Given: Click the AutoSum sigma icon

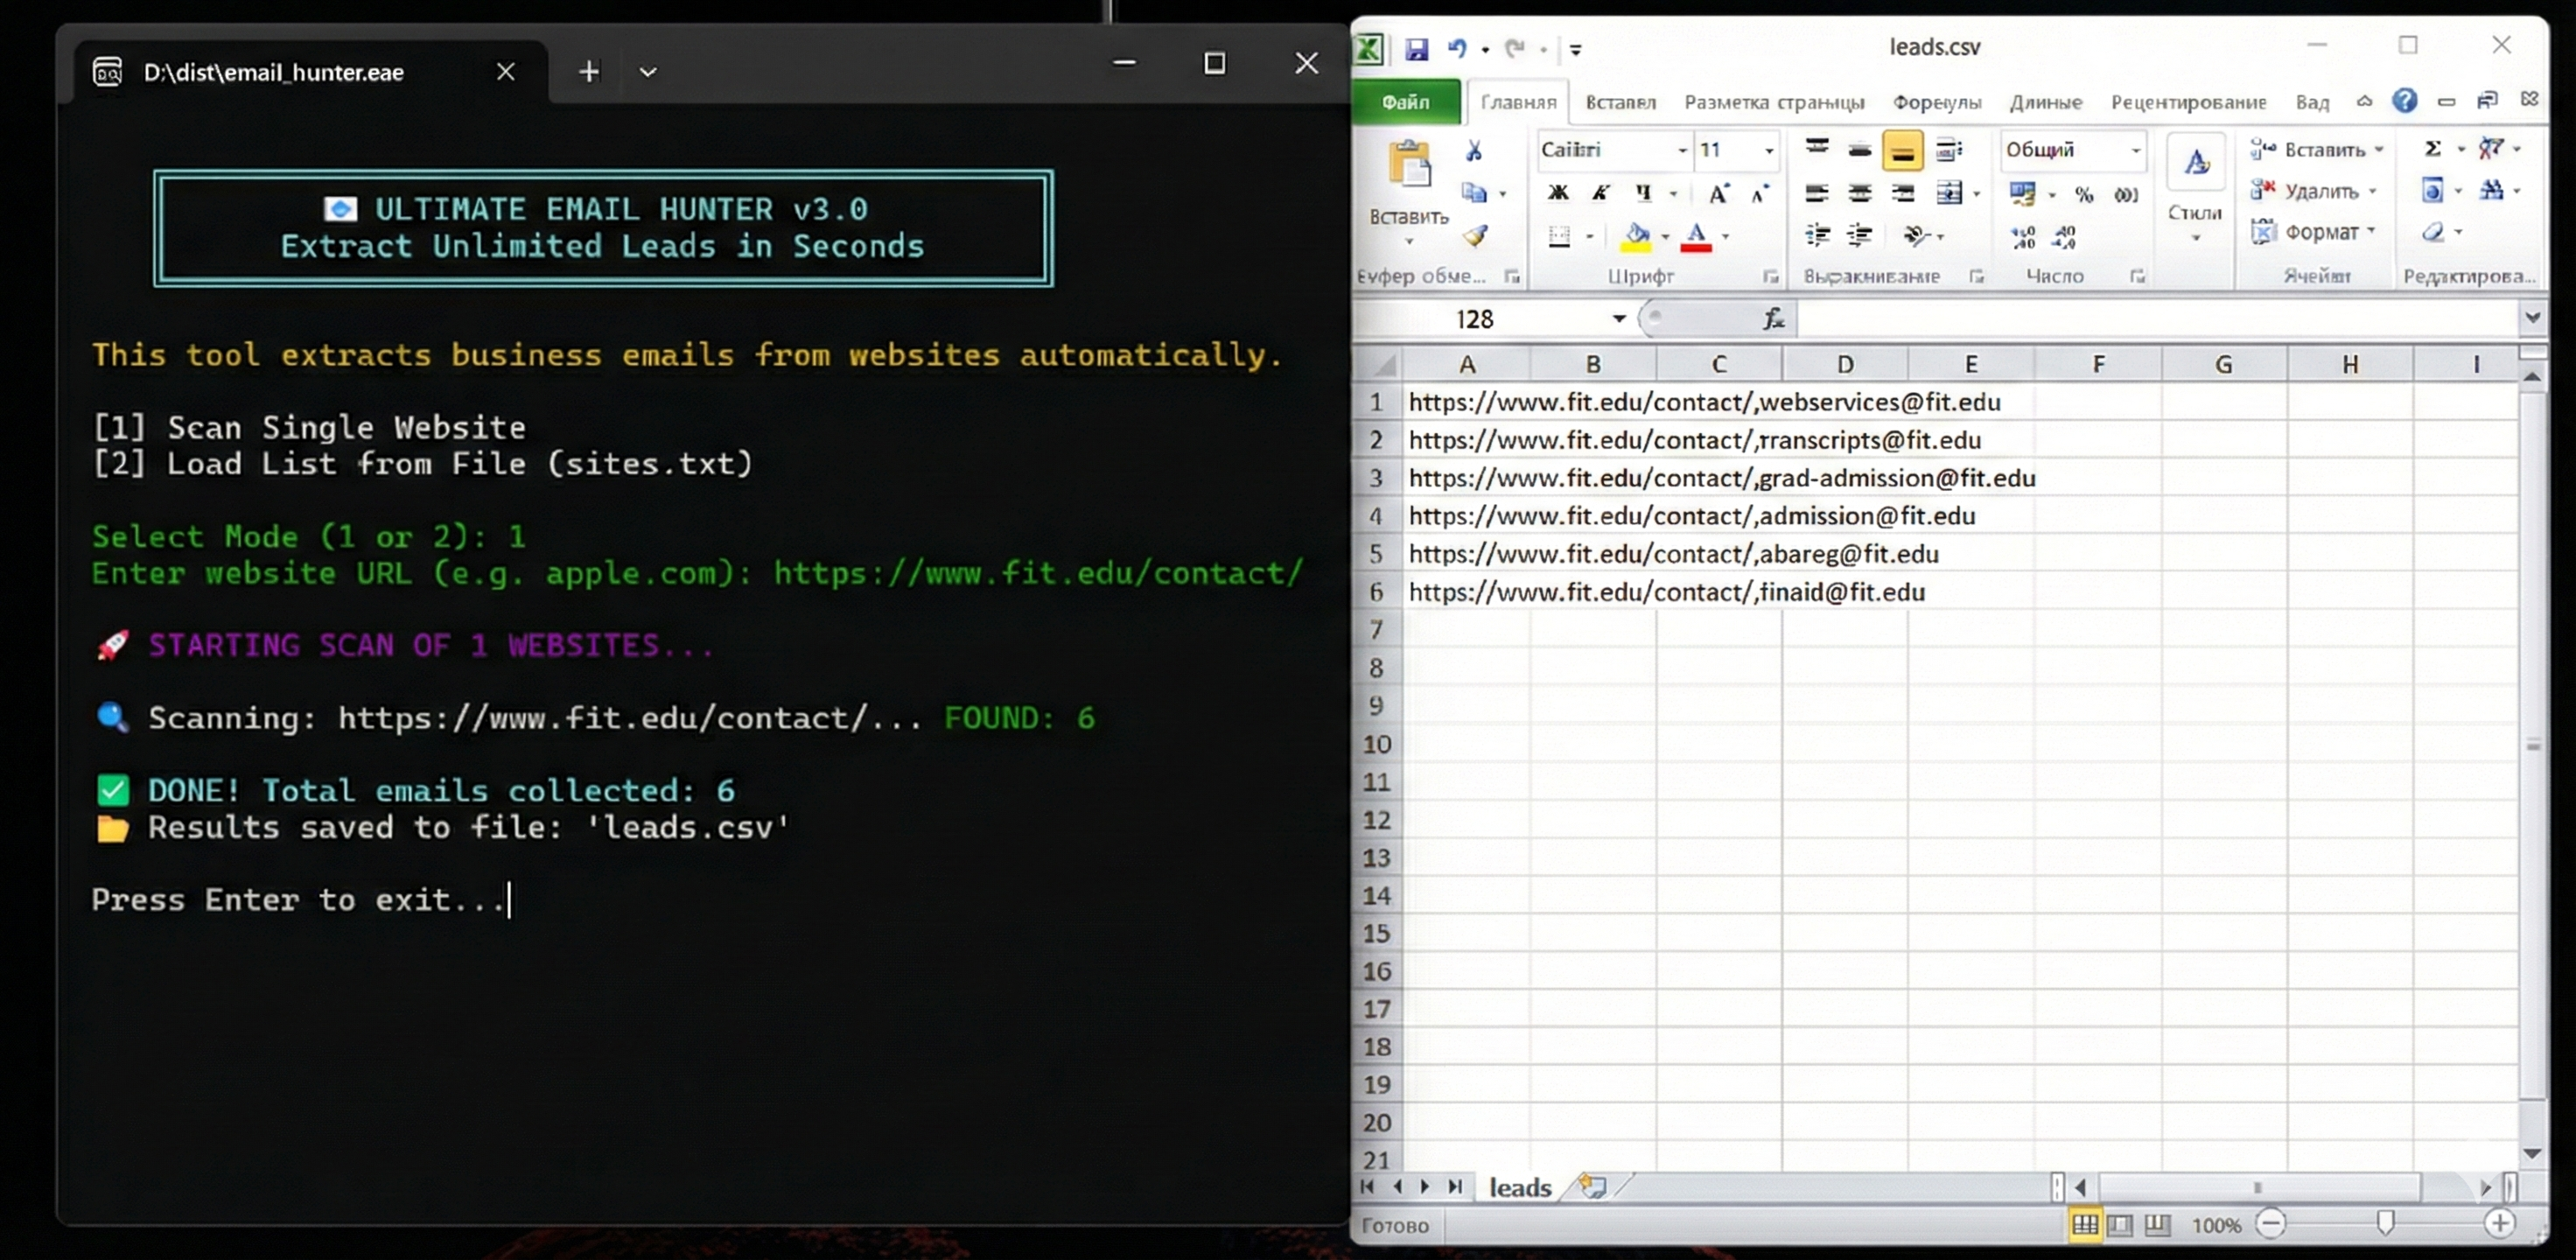Looking at the screenshot, I should [x=2433, y=149].
